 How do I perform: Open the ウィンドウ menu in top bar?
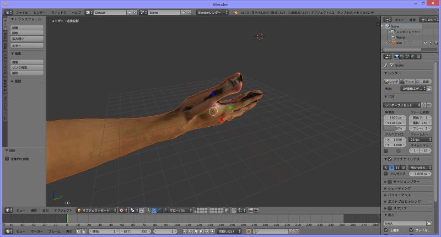click(58, 12)
